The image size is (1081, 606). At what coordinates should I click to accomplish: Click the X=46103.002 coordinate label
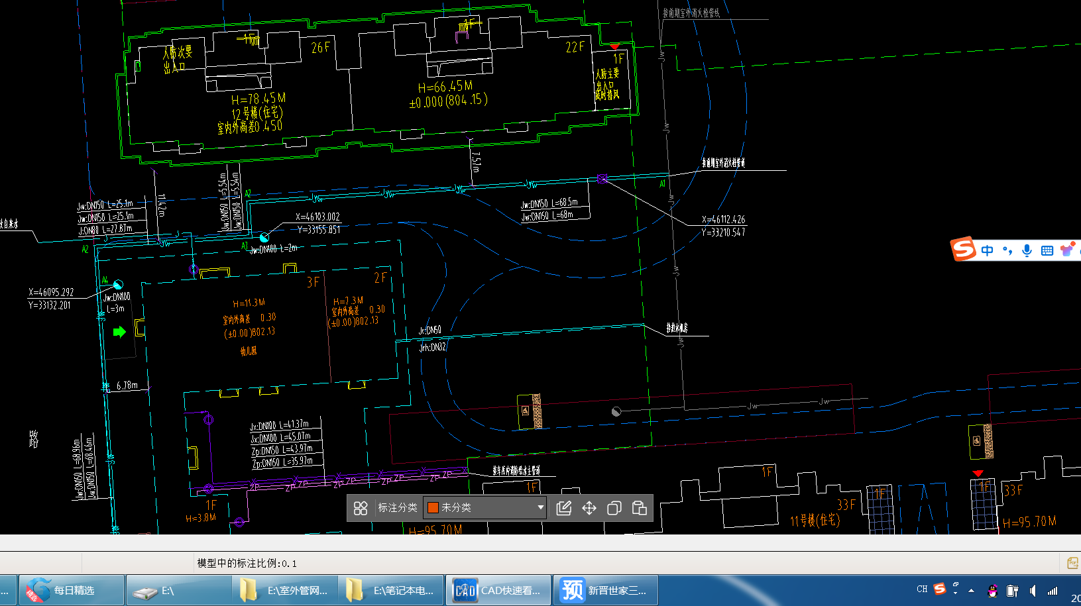tap(317, 217)
